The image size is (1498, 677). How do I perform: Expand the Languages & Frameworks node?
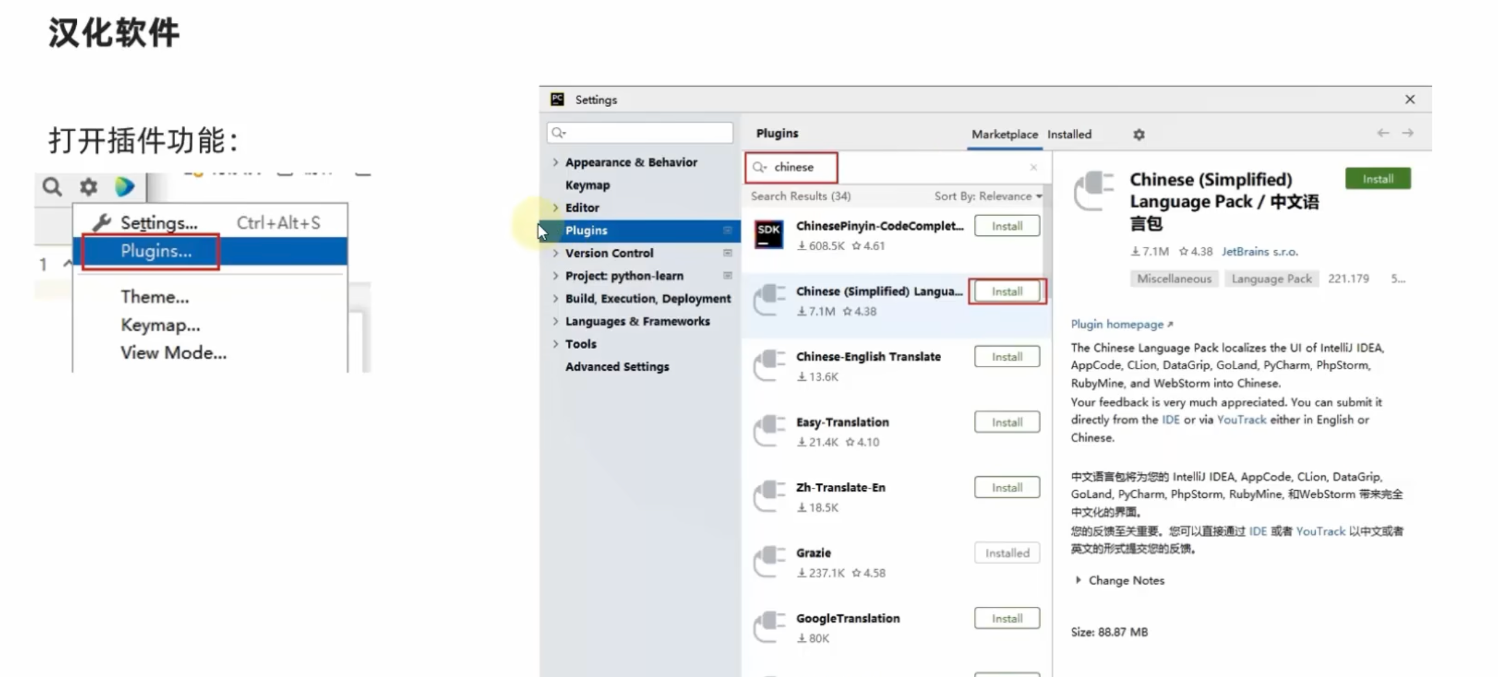555,322
